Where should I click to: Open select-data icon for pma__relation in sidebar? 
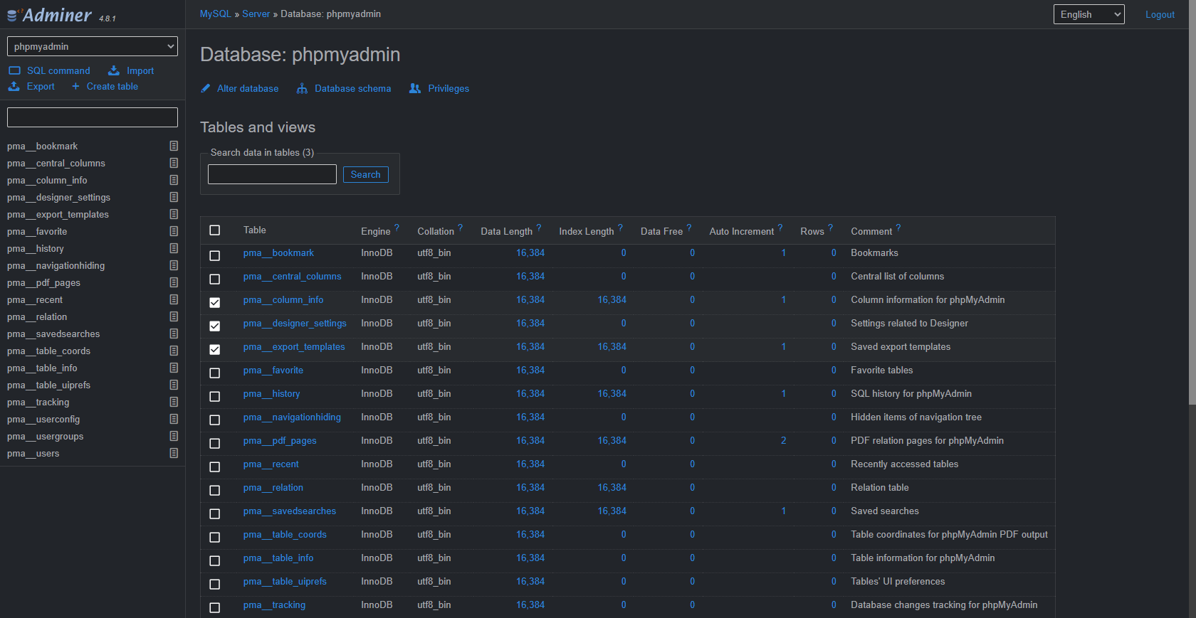click(x=174, y=316)
